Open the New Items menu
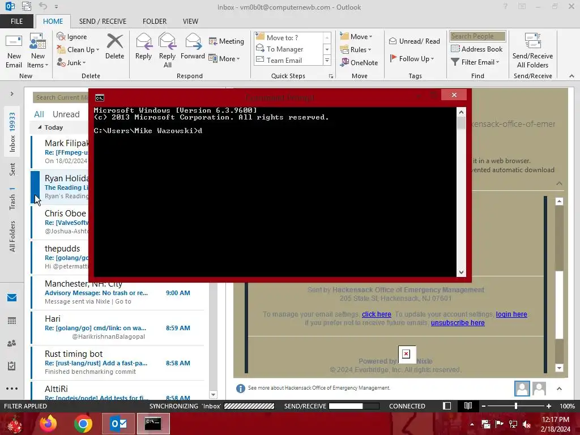580x435 pixels. pos(38,52)
